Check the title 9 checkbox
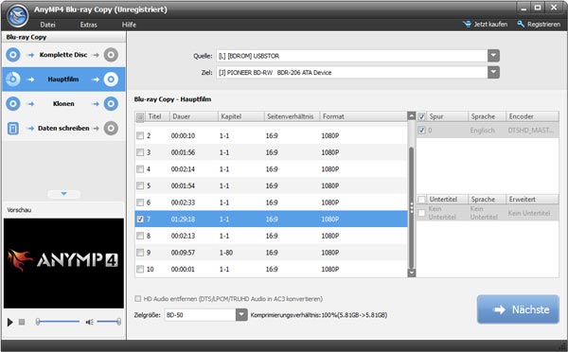Viewport: 568px width, 352px height. coord(140,253)
